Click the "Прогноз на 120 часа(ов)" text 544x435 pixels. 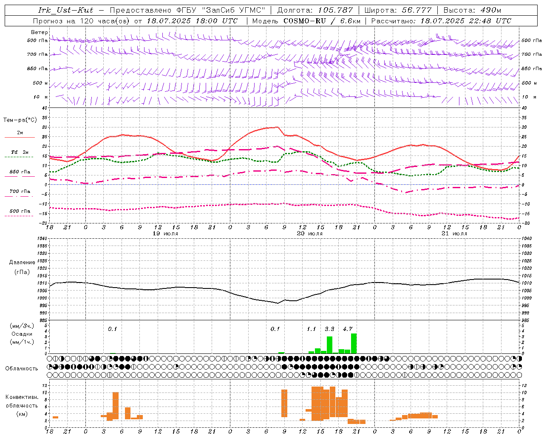82,21
